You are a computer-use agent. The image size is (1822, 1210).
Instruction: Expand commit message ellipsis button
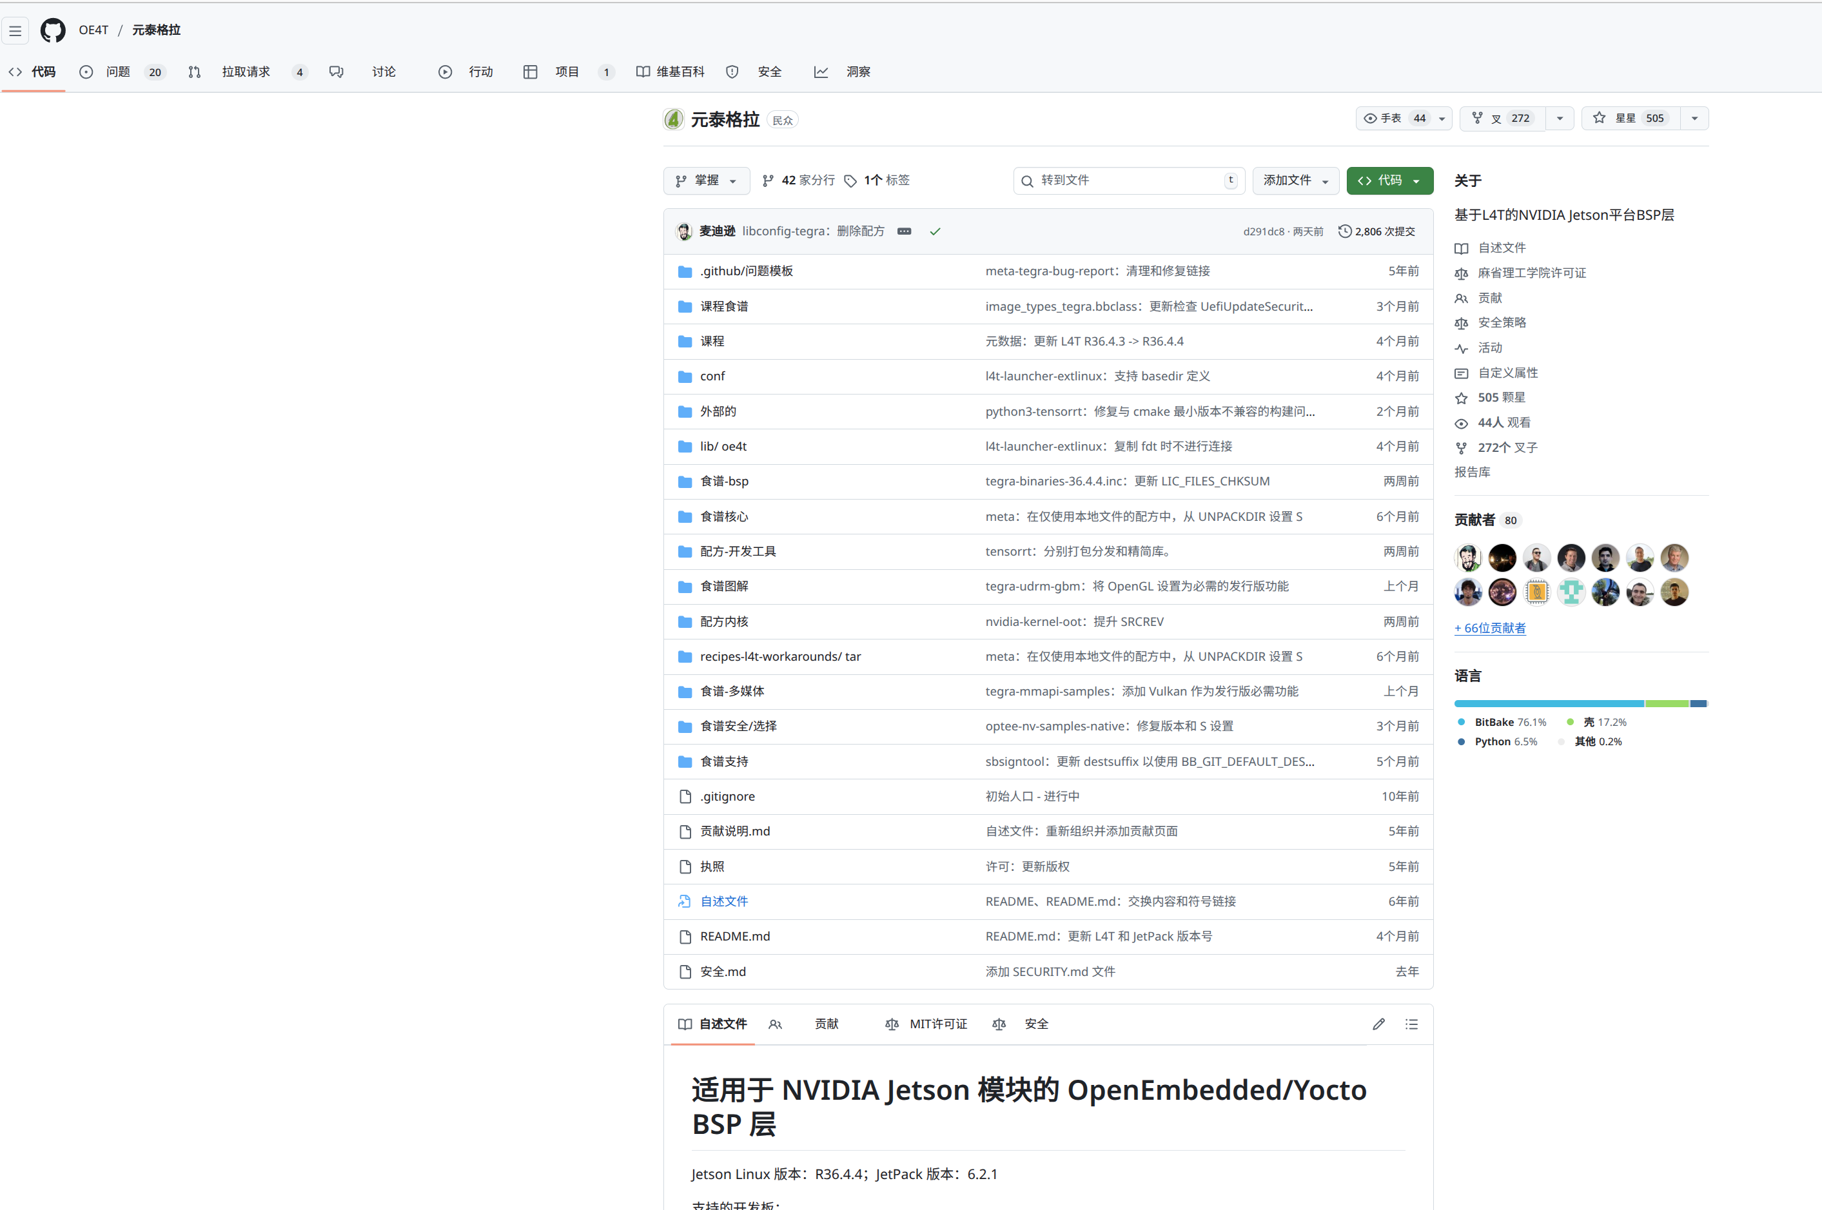[x=905, y=231]
